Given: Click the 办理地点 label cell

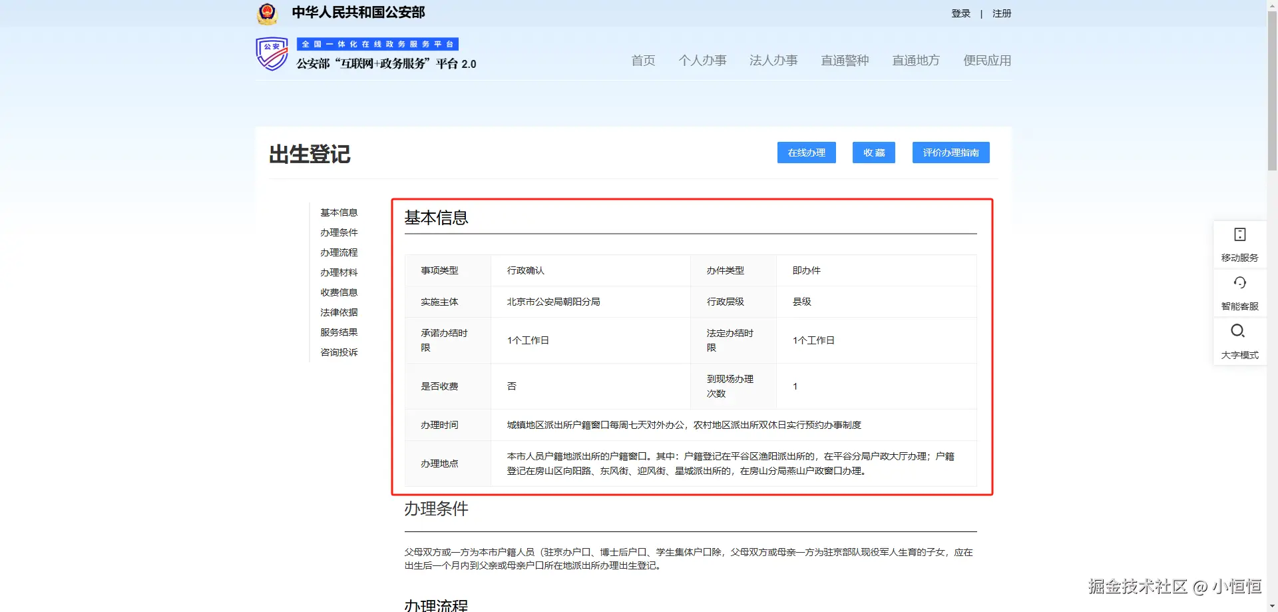Looking at the screenshot, I should coord(448,463).
